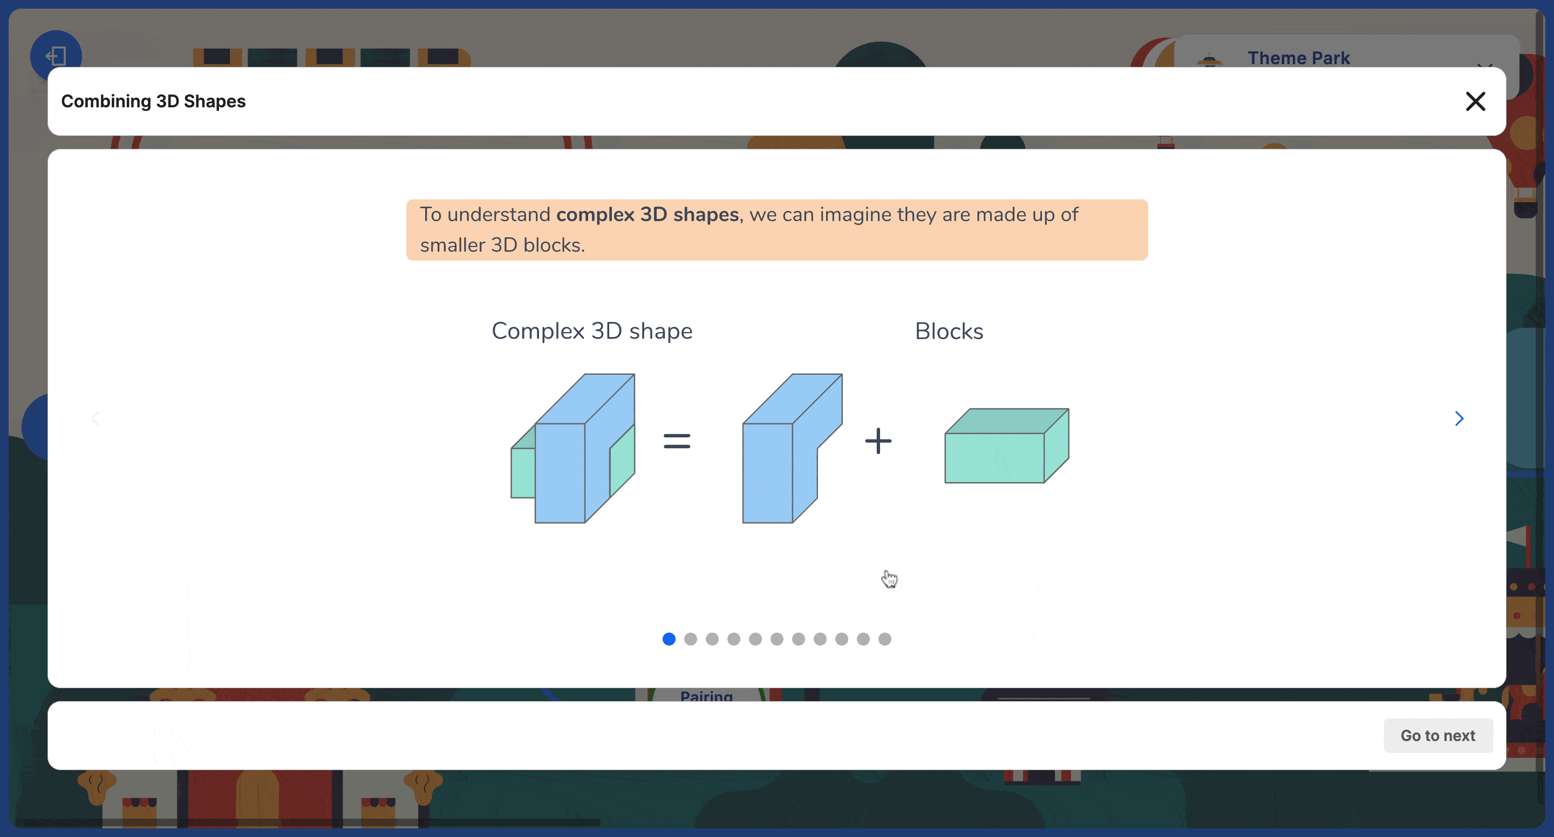This screenshot has height=837, width=1554.
Task: Expand the navigation dots carousel
Action: (776, 639)
